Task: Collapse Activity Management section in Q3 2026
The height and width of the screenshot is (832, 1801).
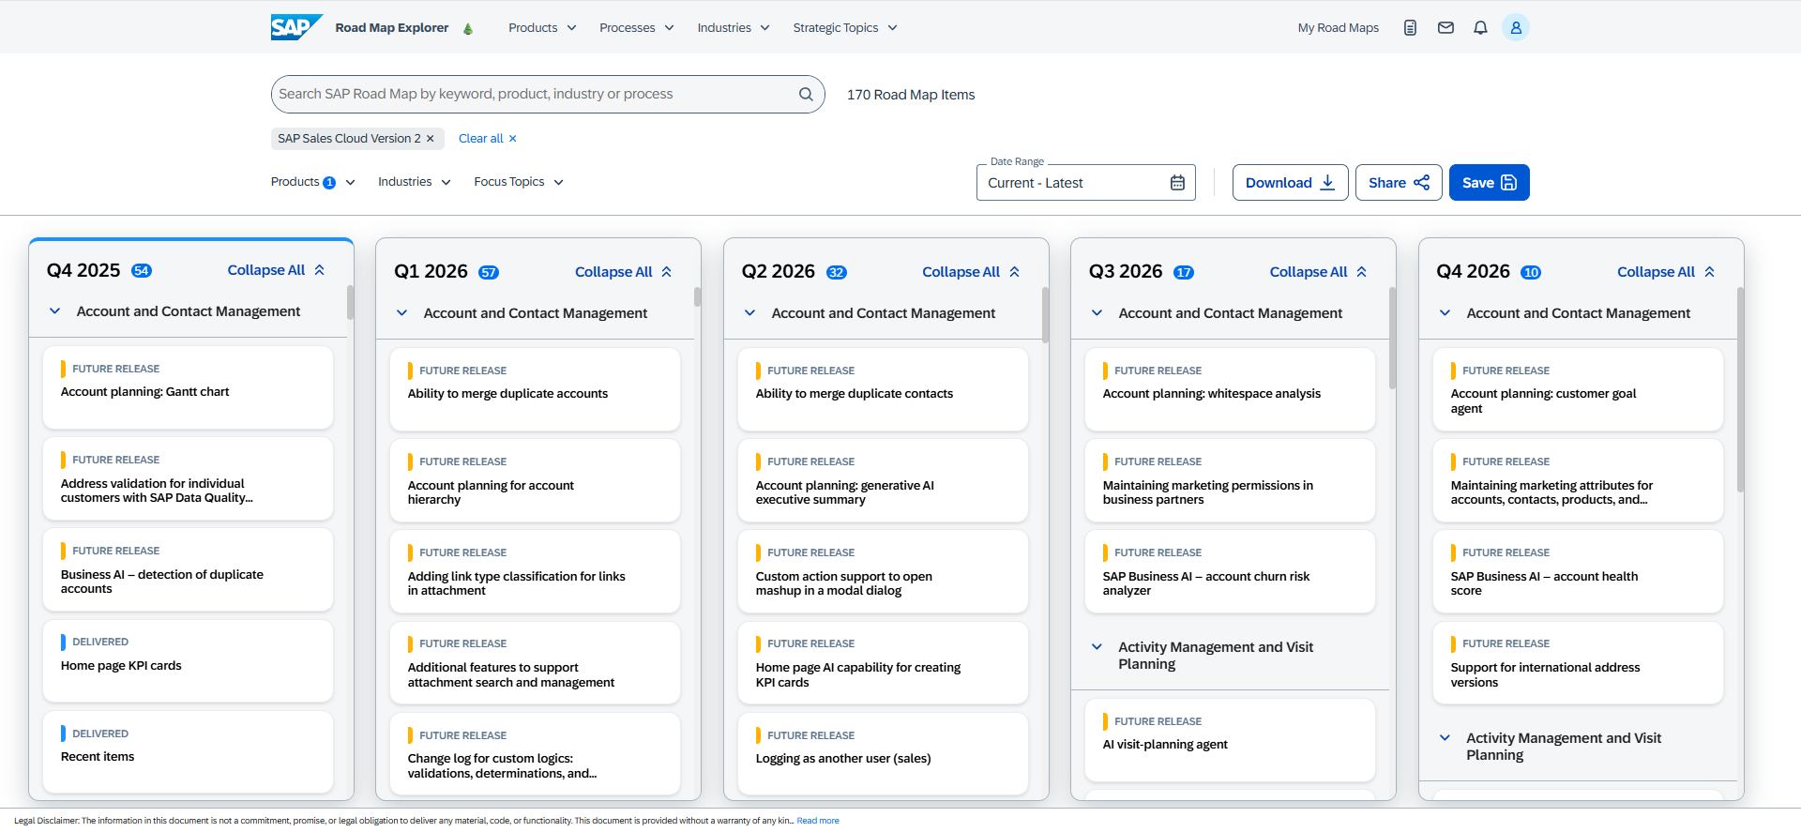Action: 1097,647
